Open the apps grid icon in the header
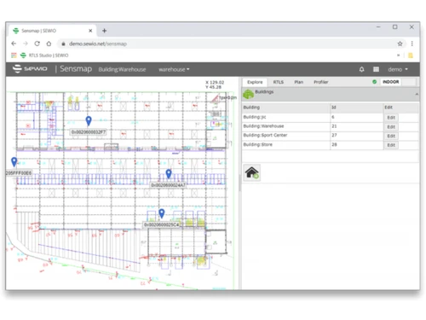The image size is (426, 320). click(376, 69)
